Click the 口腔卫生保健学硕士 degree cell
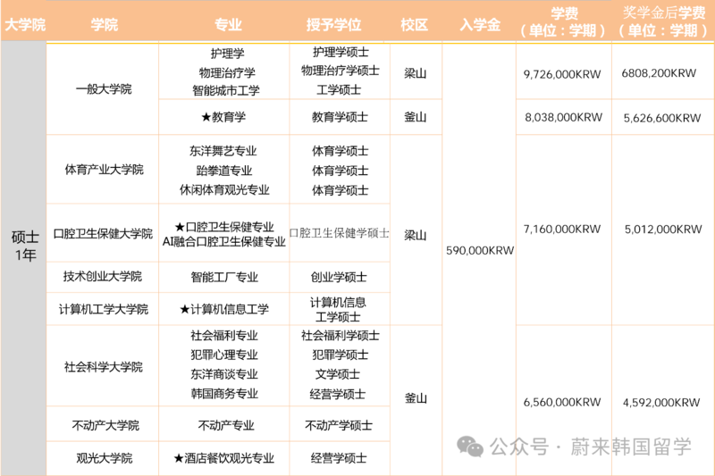The width and height of the screenshot is (715, 476). click(340, 233)
